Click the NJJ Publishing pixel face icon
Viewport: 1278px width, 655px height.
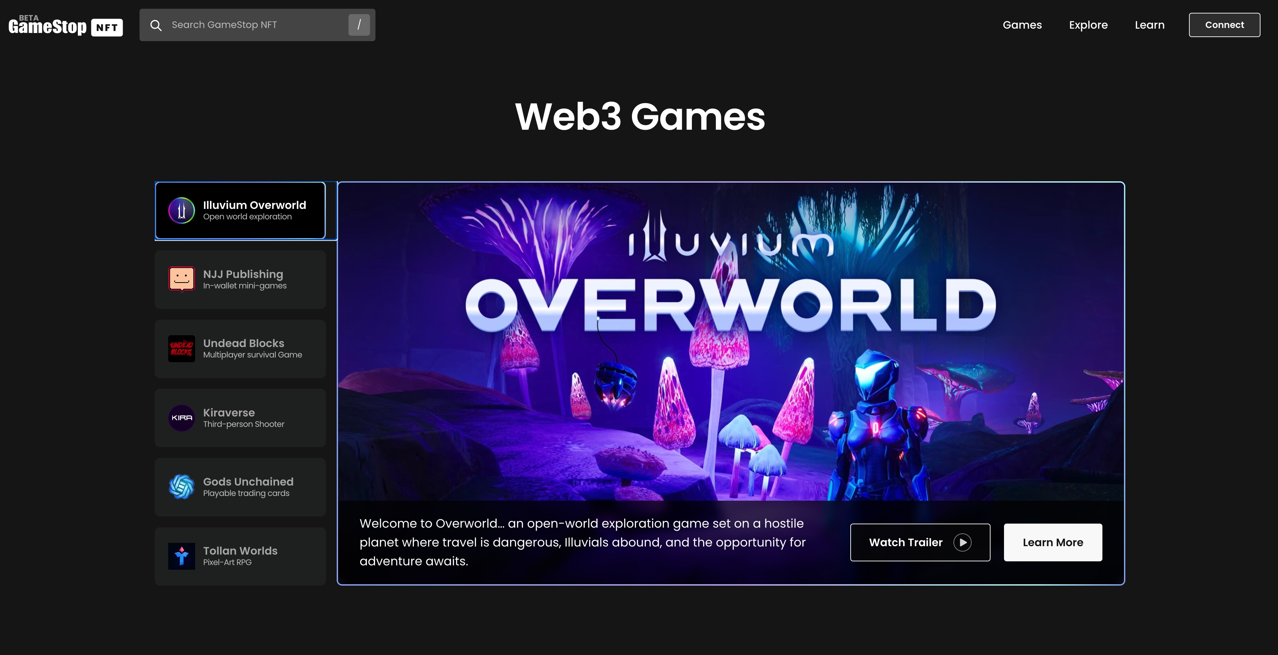182,279
